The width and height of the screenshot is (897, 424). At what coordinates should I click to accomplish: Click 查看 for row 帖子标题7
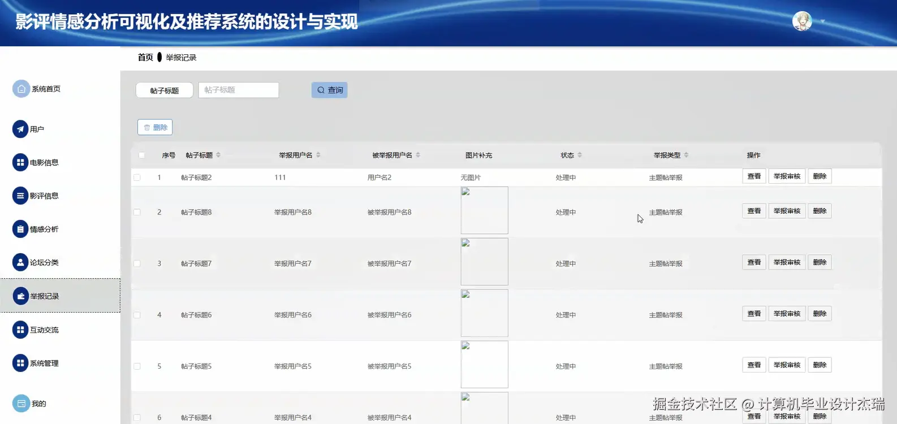pyautogui.click(x=754, y=262)
